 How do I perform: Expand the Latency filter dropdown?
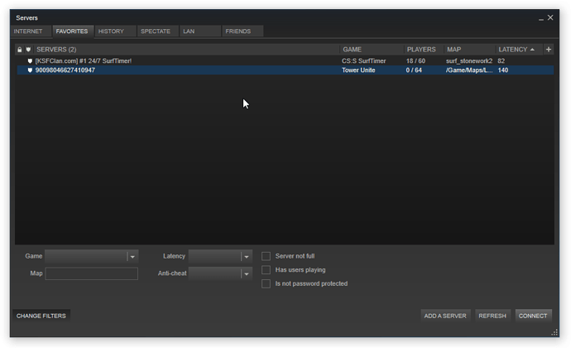246,257
